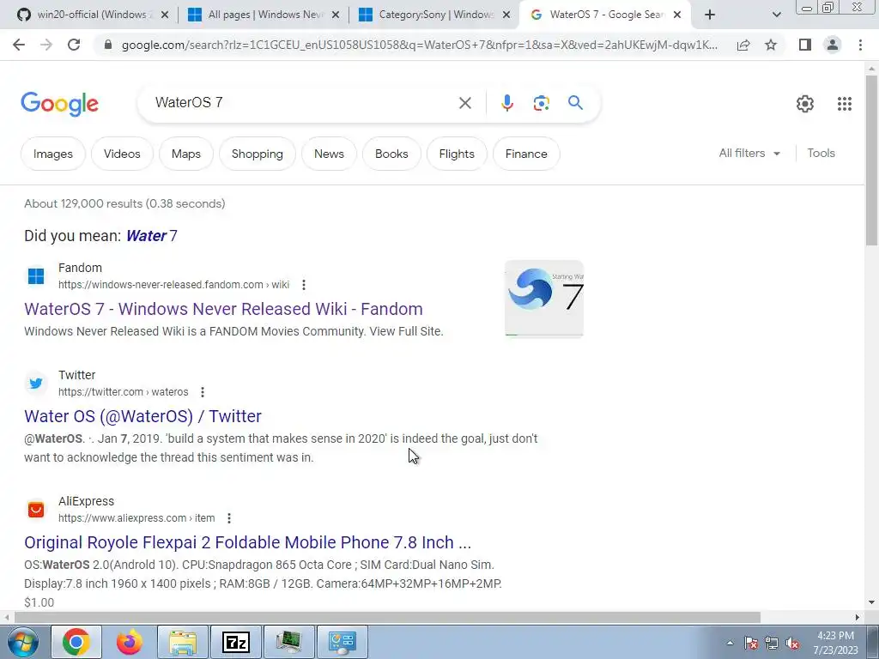Image resolution: width=879 pixels, height=659 pixels.
Task: Expand the All filters dropdown
Action: (749, 153)
